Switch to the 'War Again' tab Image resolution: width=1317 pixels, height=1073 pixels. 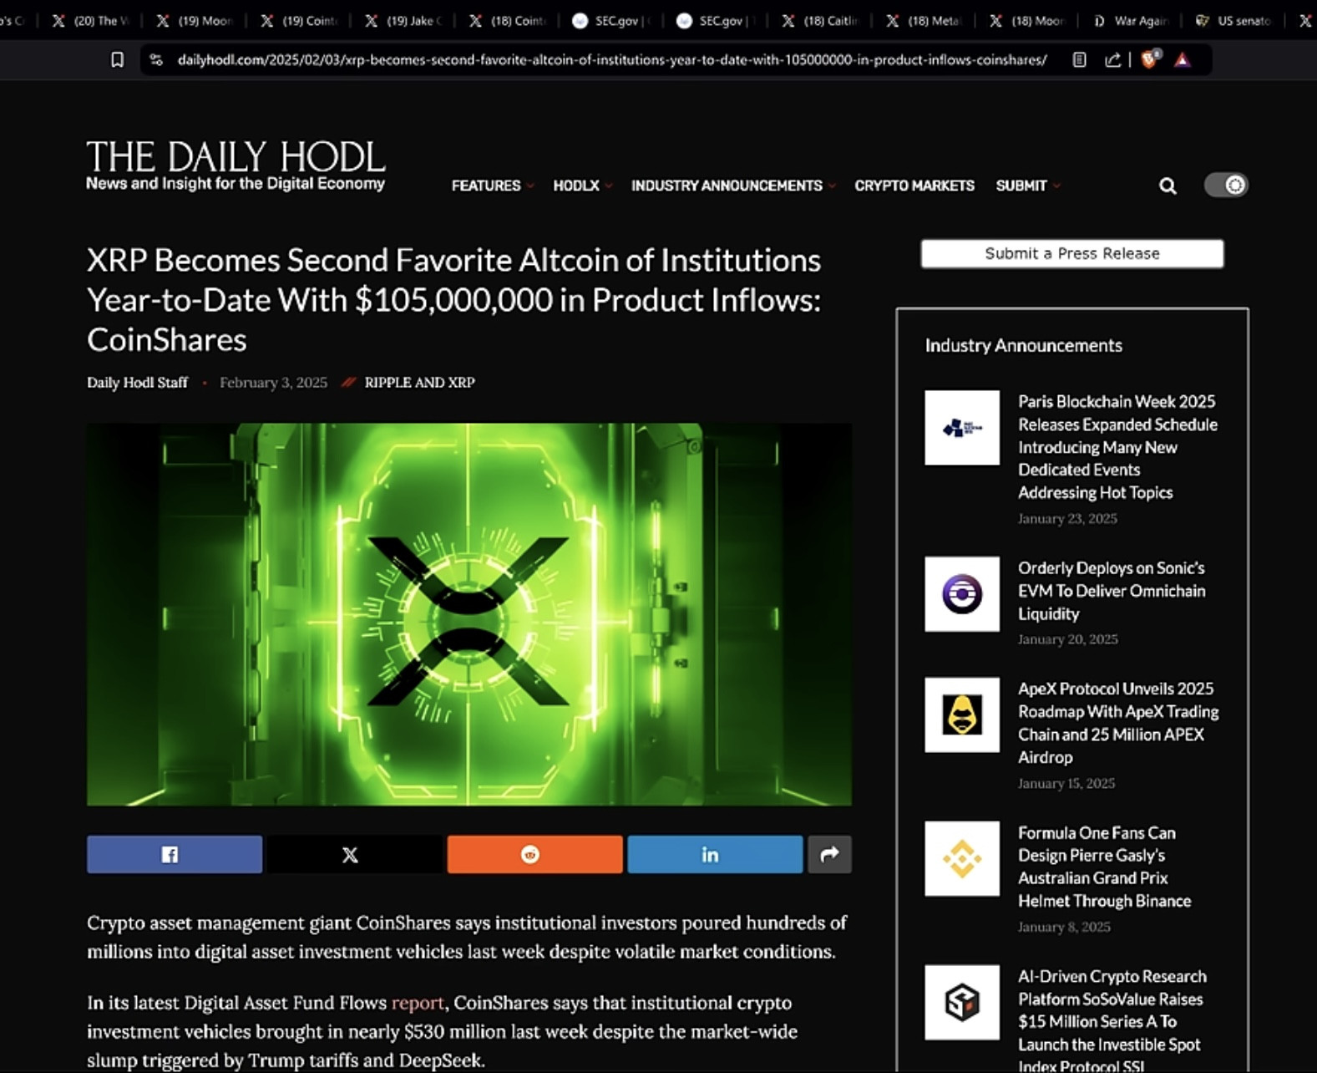click(1132, 21)
